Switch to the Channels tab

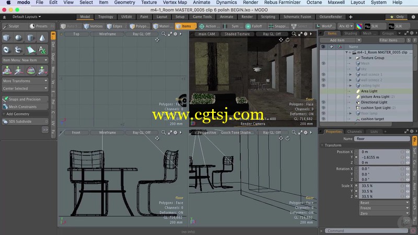pyautogui.click(x=354, y=132)
